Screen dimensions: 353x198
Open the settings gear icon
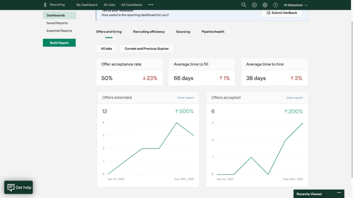tap(265, 5)
